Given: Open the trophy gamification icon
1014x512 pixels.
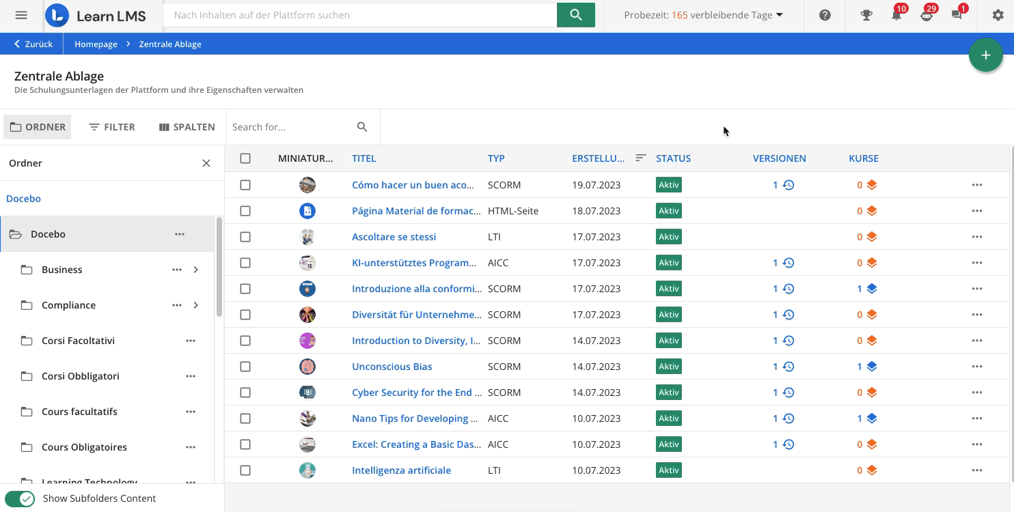Looking at the screenshot, I should pyautogui.click(x=866, y=15).
